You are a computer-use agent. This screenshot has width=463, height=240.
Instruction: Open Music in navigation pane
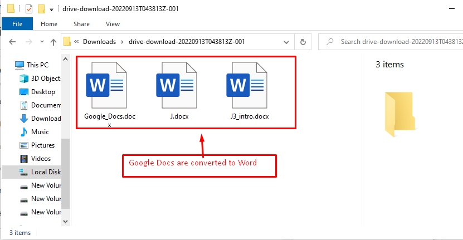click(x=34, y=131)
